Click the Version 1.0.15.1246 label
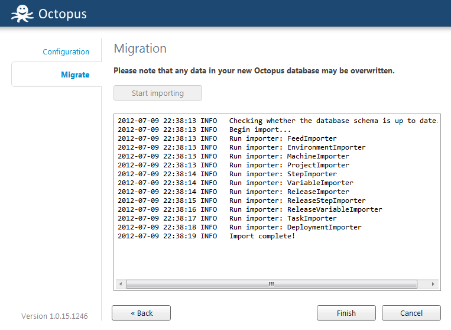Image resolution: width=451 pixels, height=330 pixels. click(54, 316)
